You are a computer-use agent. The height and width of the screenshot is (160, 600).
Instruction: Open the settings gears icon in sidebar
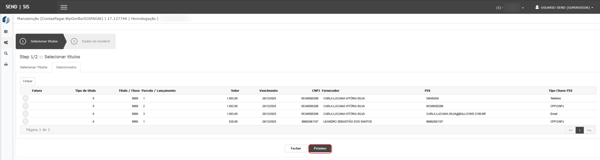(6, 42)
